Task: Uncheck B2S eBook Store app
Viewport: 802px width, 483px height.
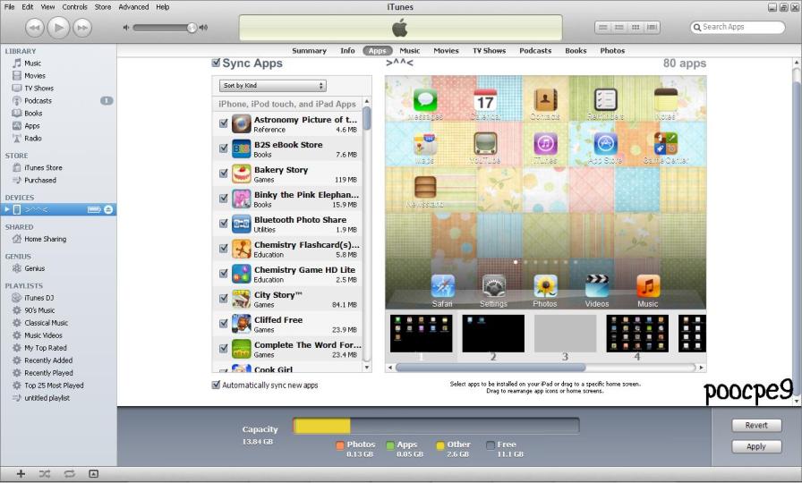Action: (224, 148)
